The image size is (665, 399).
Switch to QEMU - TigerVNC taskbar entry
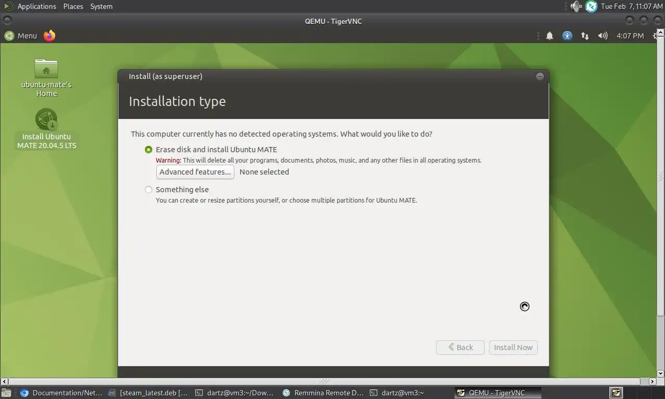[x=498, y=393]
